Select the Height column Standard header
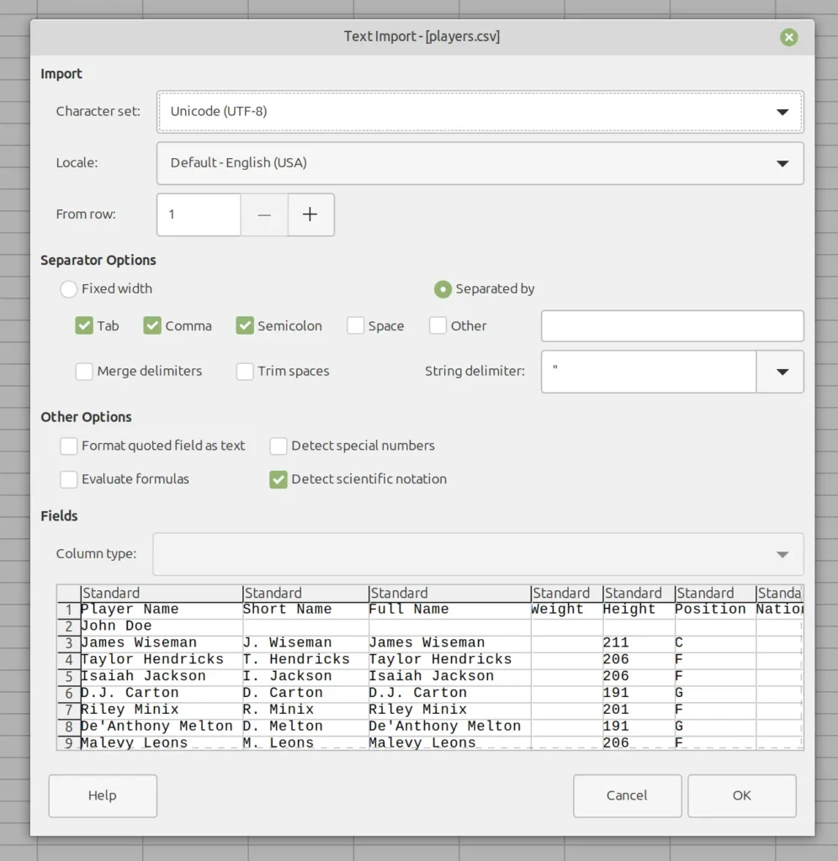This screenshot has width=838, height=861. tap(639, 593)
